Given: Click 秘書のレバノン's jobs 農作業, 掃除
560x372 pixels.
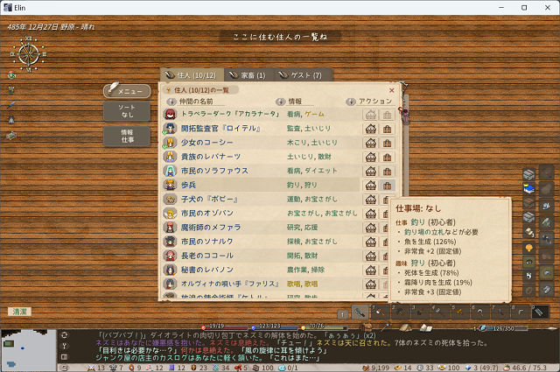Looking at the screenshot, I should pyautogui.click(x=305, y=270).
